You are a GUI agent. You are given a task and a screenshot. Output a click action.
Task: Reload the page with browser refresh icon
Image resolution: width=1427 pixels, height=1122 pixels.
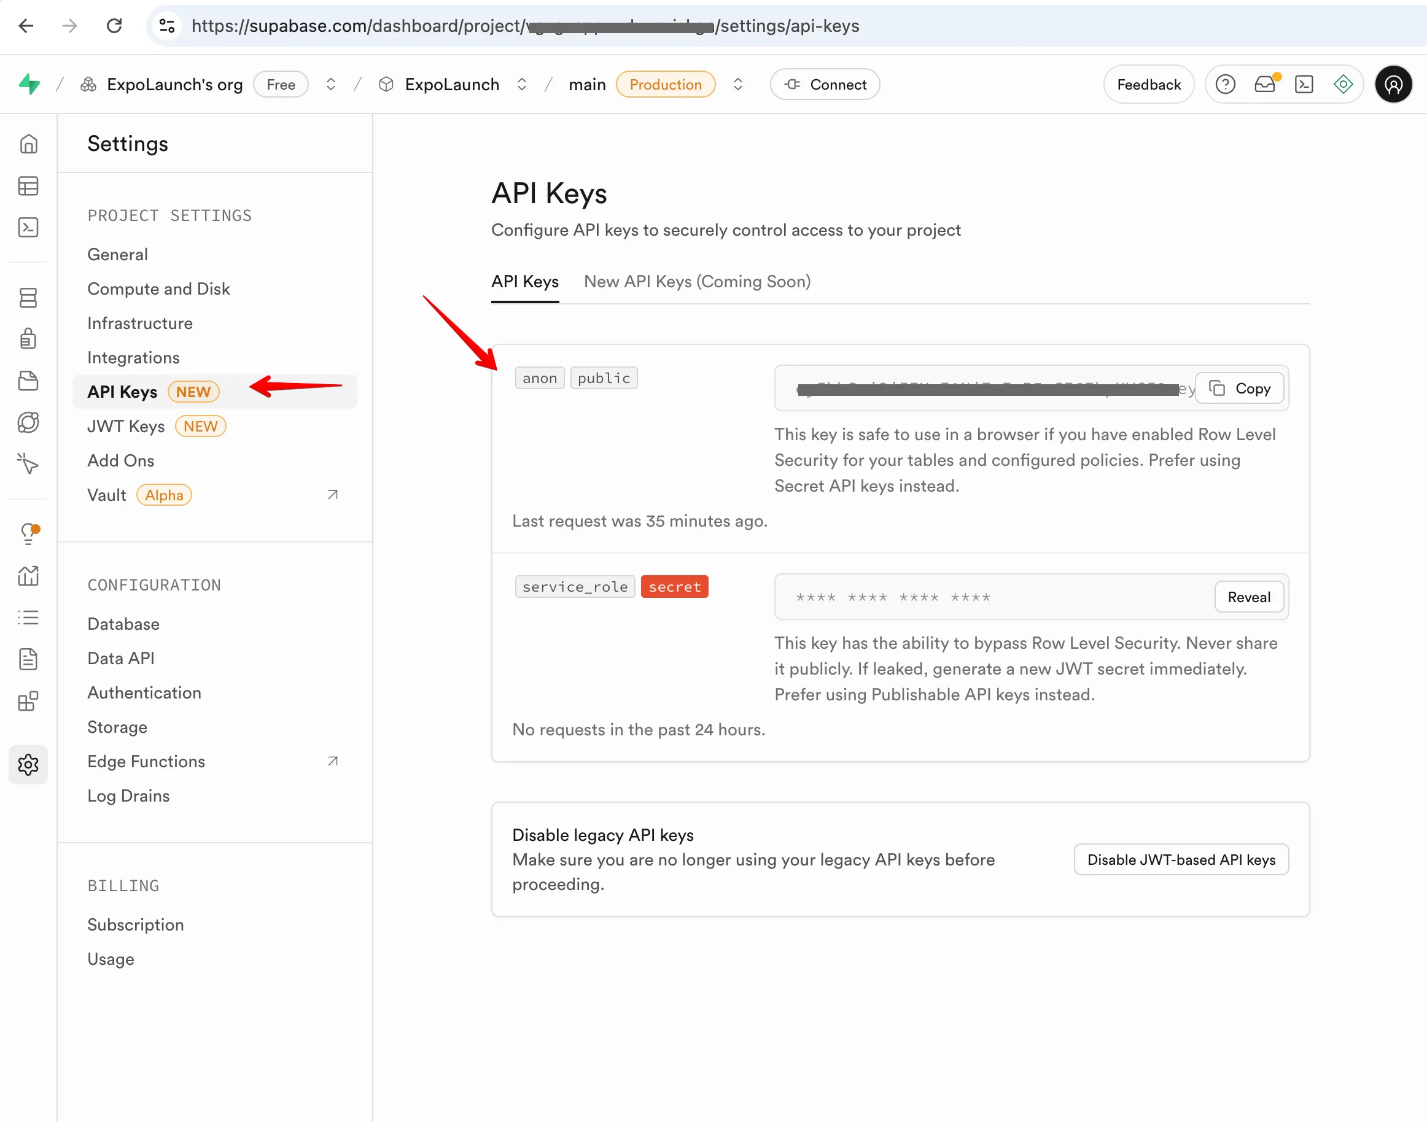pos(114,26)
